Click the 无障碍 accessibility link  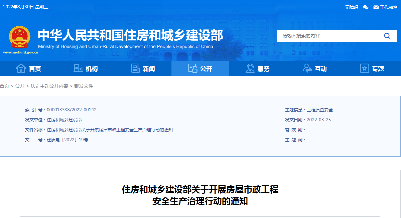click(x=351, y=7)
